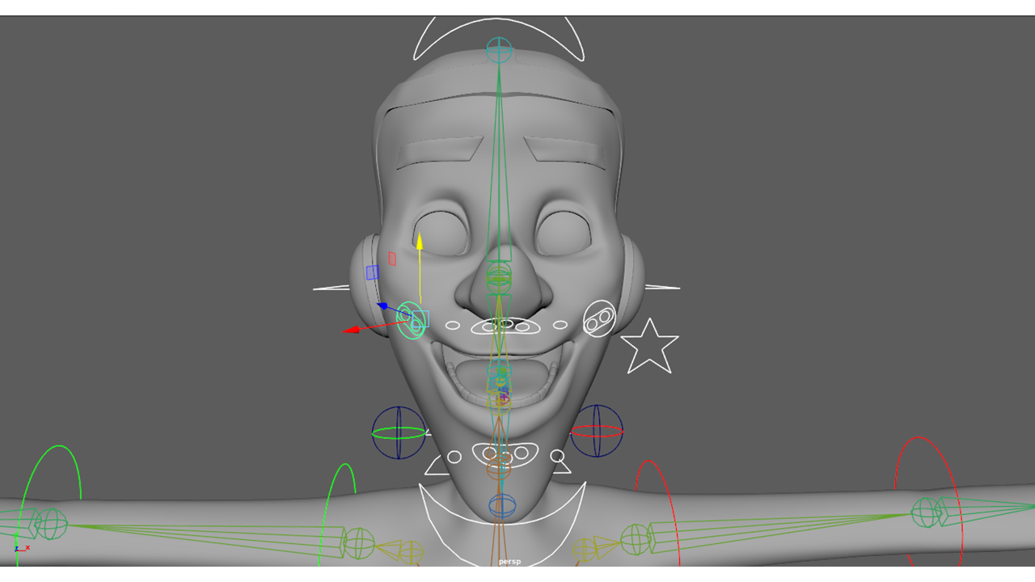Click the blue plane handle near the ear
The width and height of the screenshot is (1035, 582).
click(x=372, y=272)
